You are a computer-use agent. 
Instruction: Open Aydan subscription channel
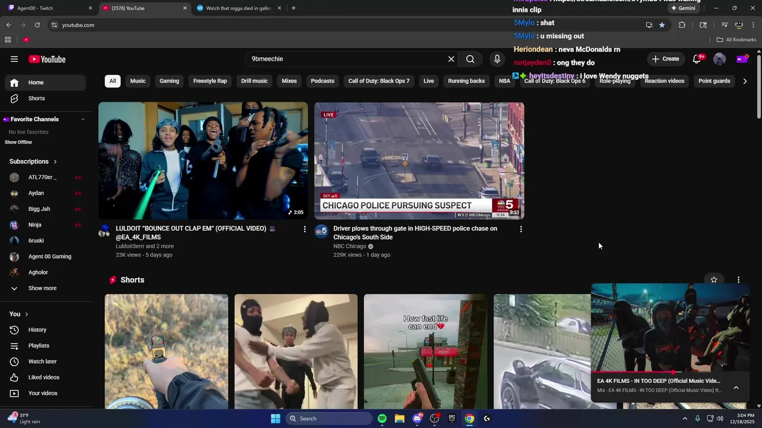[45, 193]
